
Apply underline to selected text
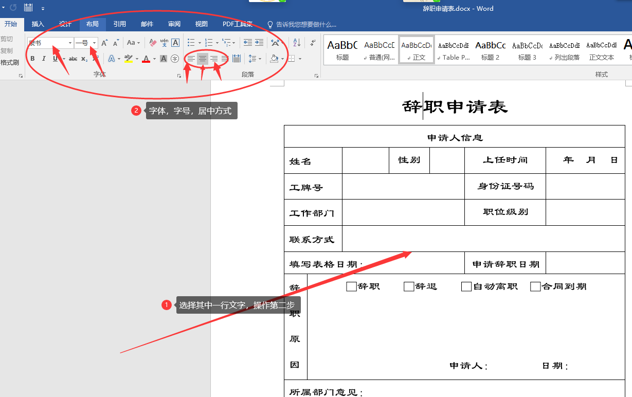tap(54, 58)
